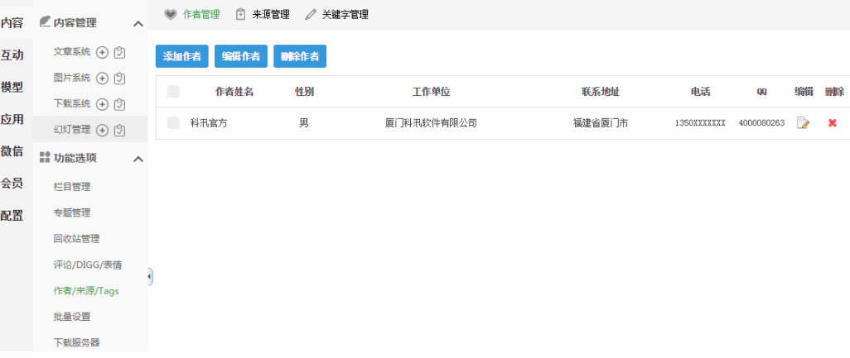Click the clipboard icon next to 下载系统
This screenshot has height=358, width=850.
tap(119, 104)
